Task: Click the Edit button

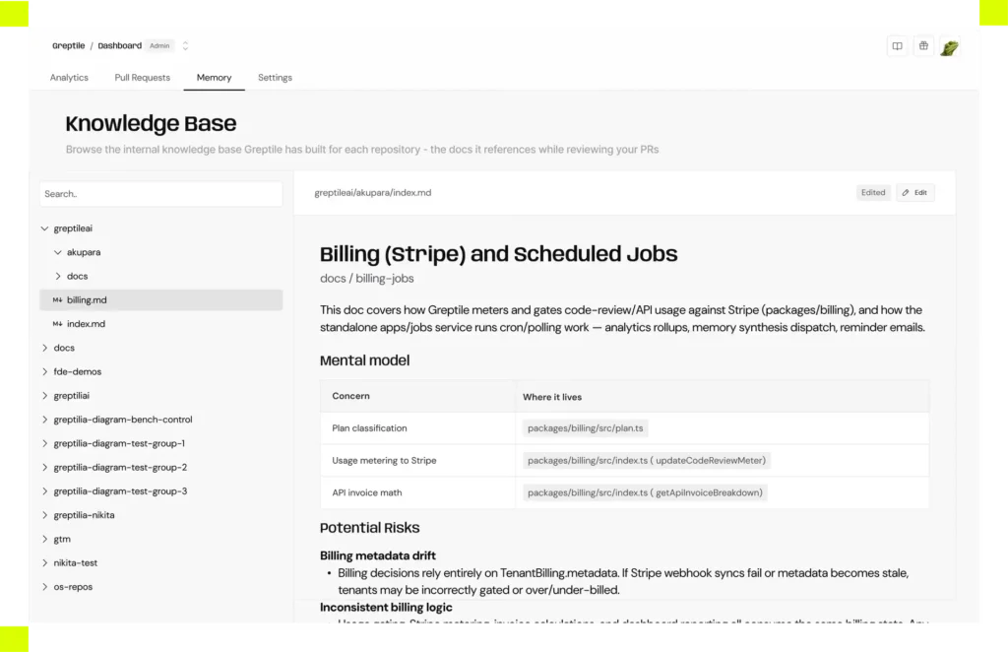Action: (914, 193)
